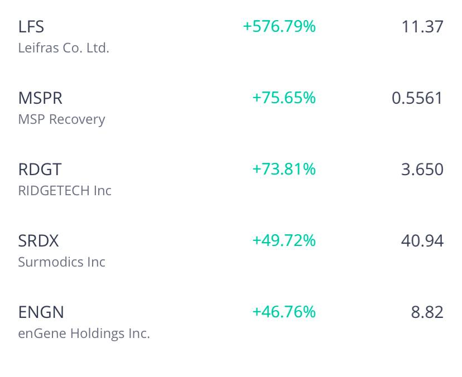Open the MSPR ticker symbol
The width and height of the screenshot is (462, 377).
point(40,98)
